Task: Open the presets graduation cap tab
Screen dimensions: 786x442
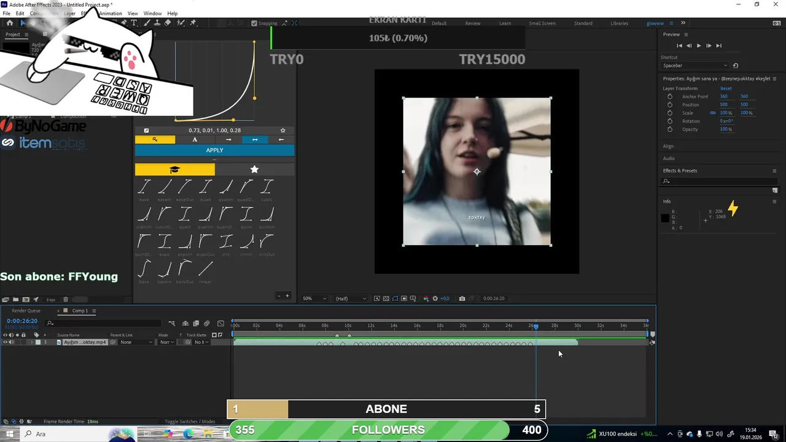Action: click(175, 169)
